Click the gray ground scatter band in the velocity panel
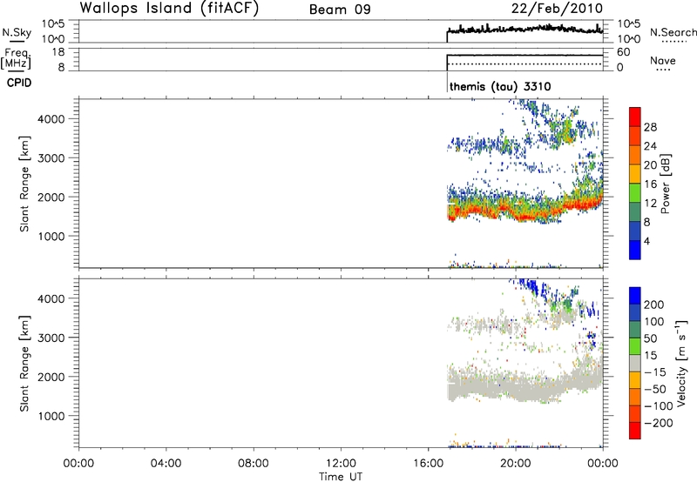The height and width of the screenshot is (482, 697). point(524,386)
